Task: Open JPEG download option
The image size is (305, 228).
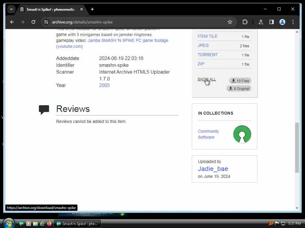Action: point(203,45)
